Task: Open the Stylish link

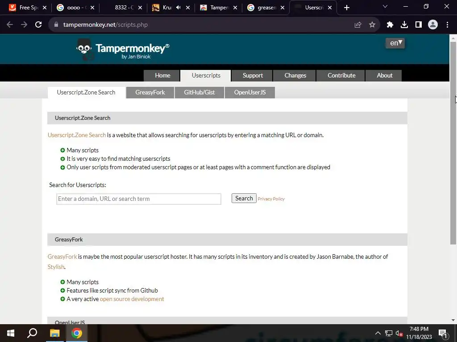Action: tap(56, 267)
